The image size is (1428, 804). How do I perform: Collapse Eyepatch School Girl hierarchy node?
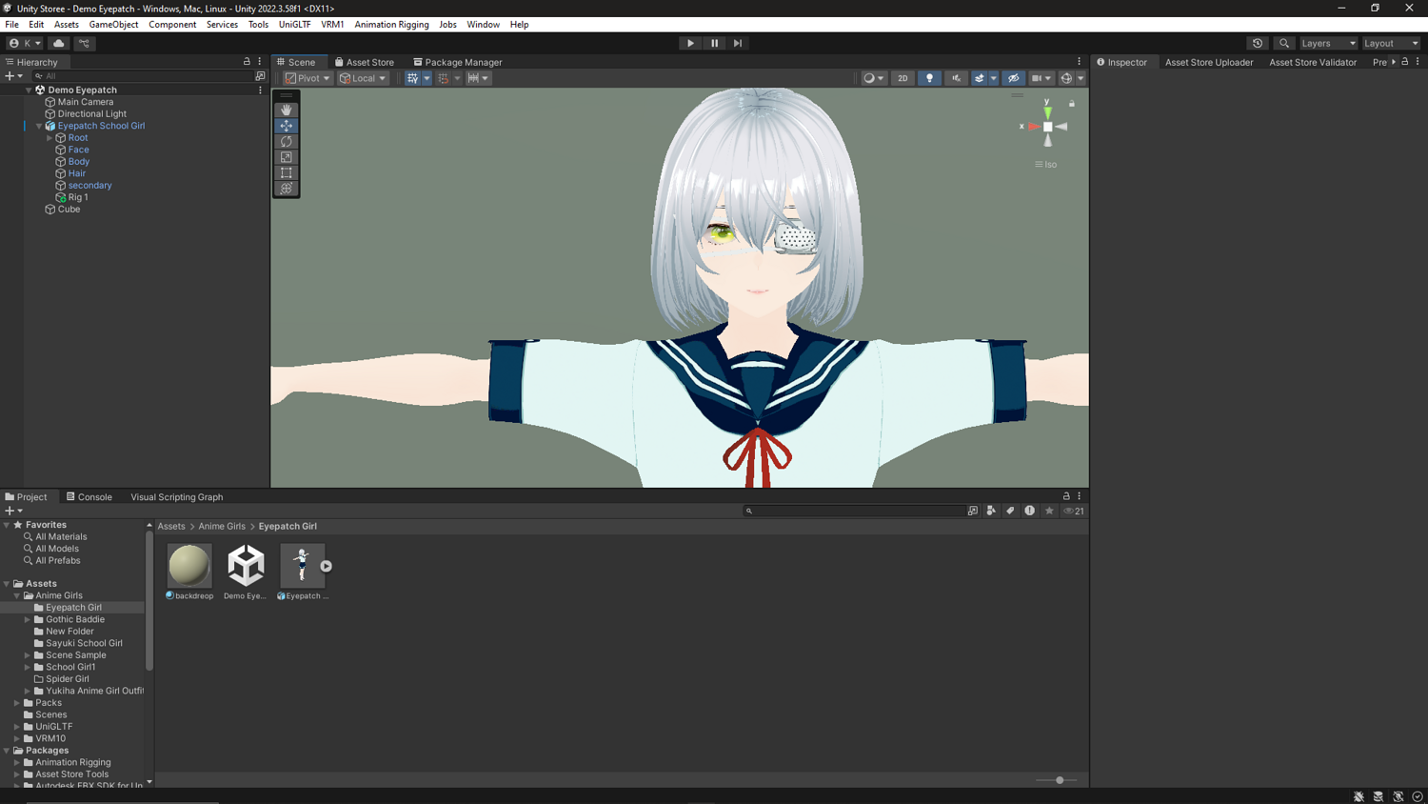pyautogui.click(x=39, y=126)
